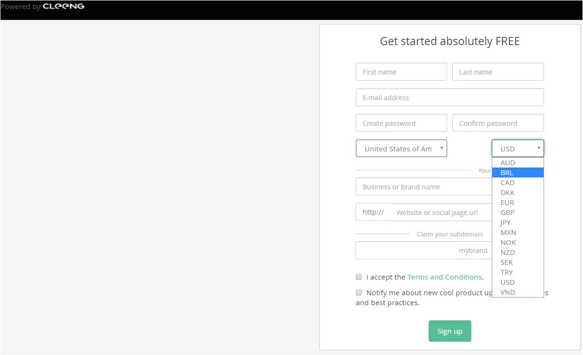Click the mybrand subdomain field
The image size is (583, 355).
tap(424, 250)
